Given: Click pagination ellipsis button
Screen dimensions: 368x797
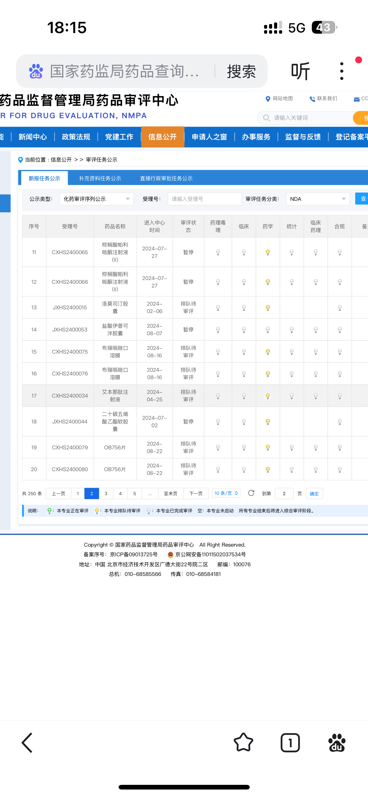Looking at the screenshot, I should (x=150, y=494).
